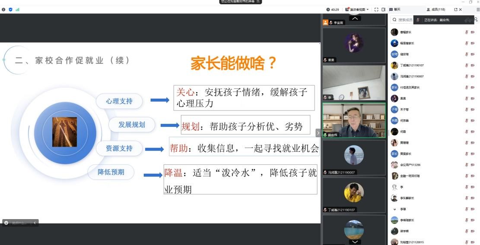Screen dimensions: 480x245
Task: Check the green network signal icon
Action: (17, 9)
